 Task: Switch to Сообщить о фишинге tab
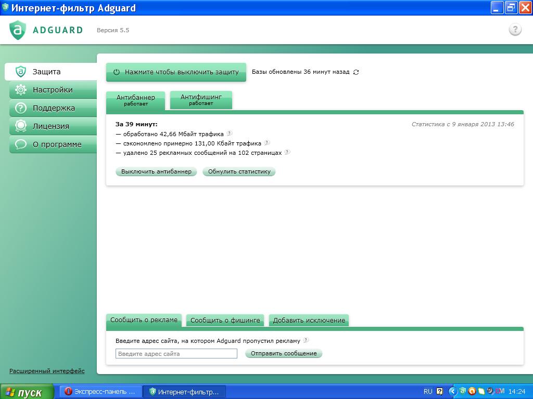click(x=225, y=320)
